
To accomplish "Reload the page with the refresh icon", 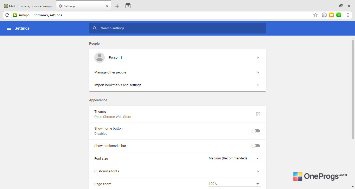I will pos(7,15).
